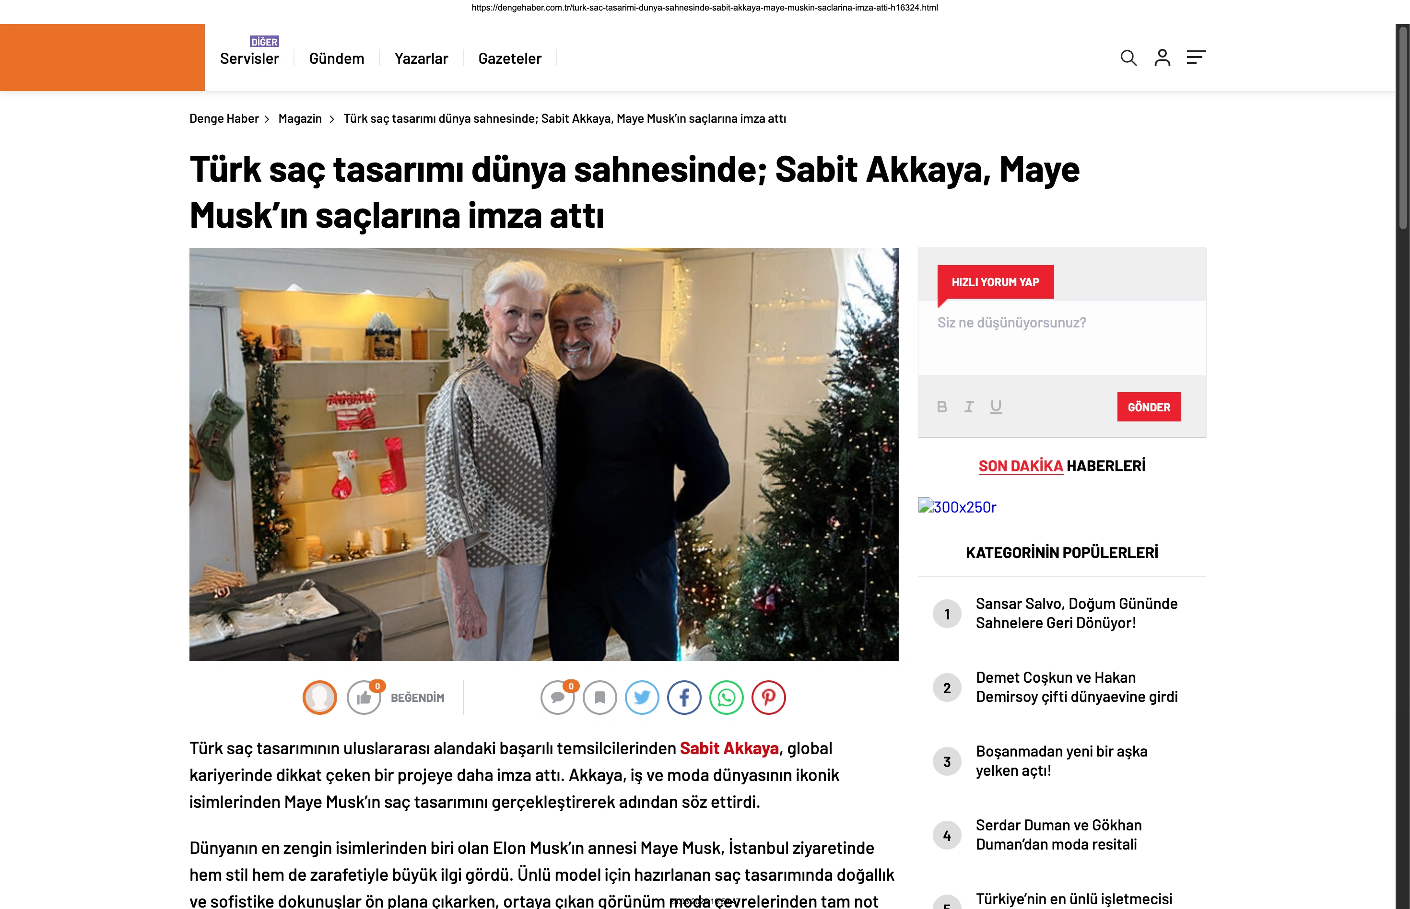Pin article on Pinterest

(768, 698)
